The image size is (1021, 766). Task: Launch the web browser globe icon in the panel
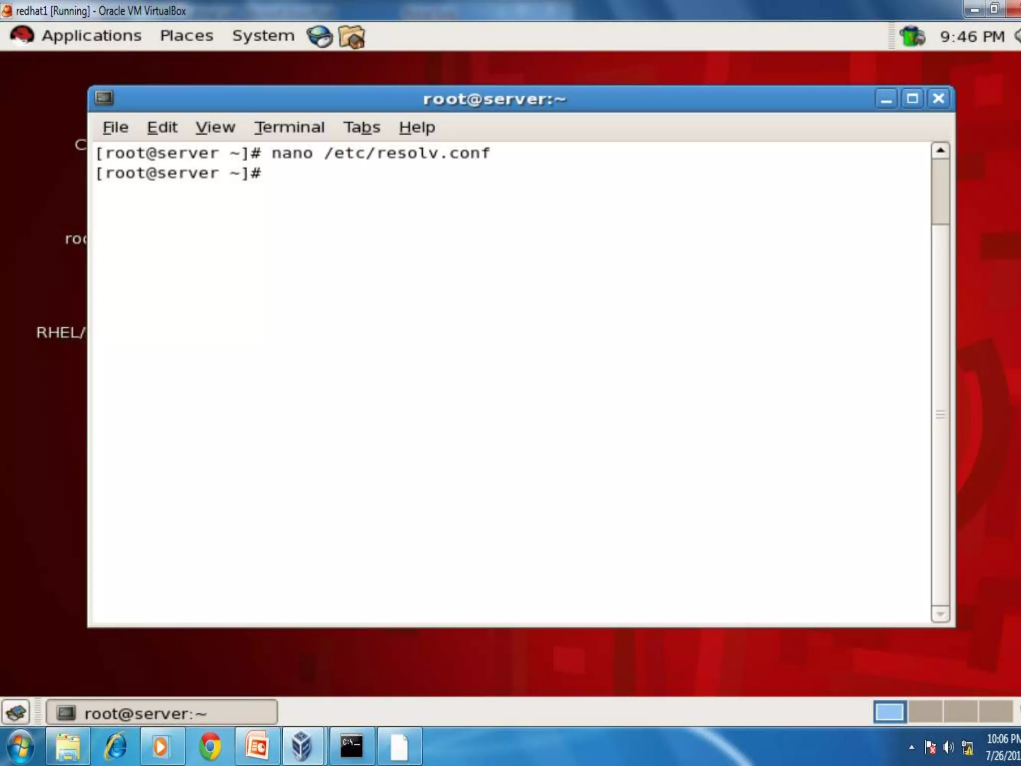pyautogui.click(x=319, y=37)
